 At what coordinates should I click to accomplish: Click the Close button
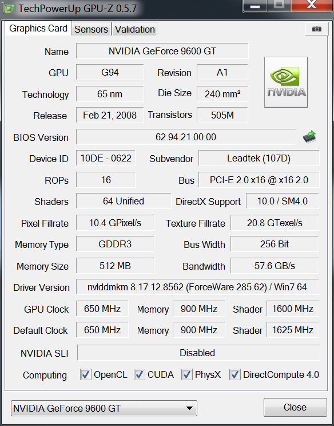295,407
